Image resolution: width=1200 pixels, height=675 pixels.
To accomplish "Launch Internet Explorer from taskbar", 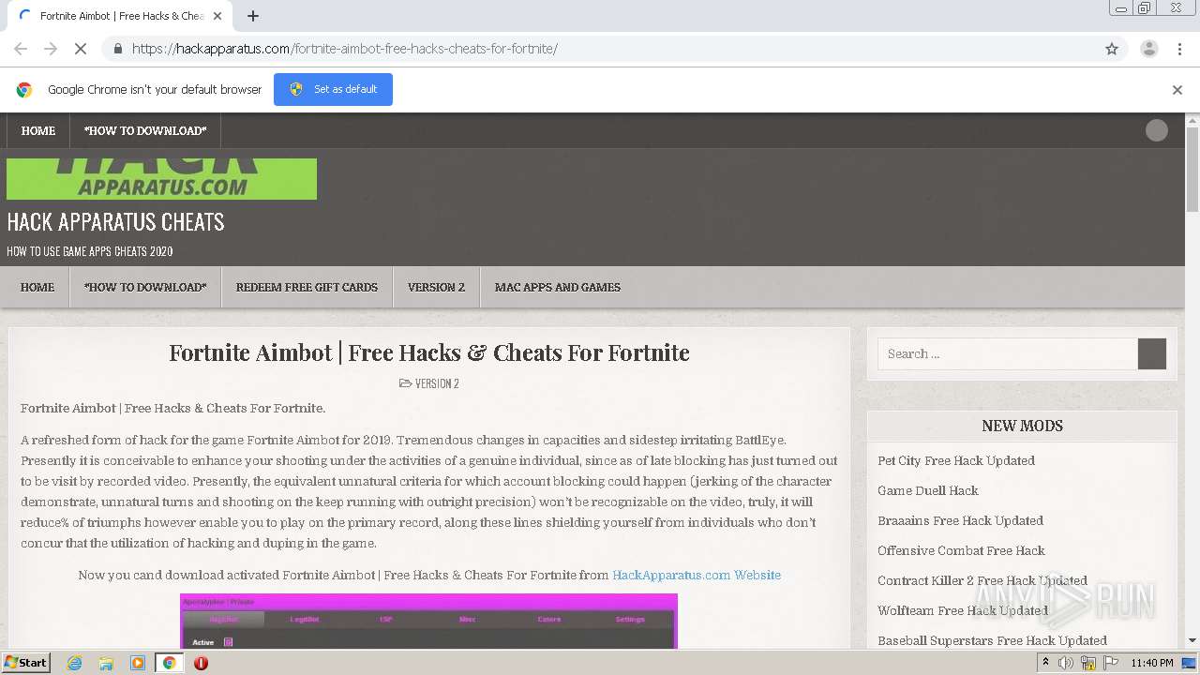I will (x=74, y=663).
